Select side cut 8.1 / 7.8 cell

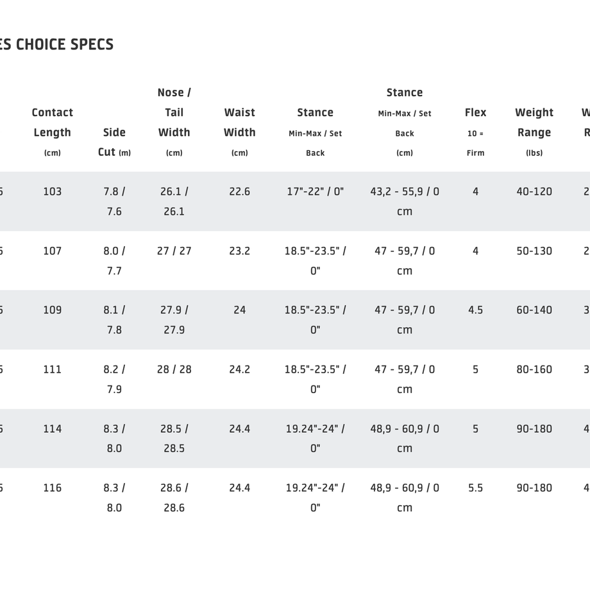point(114,320)
